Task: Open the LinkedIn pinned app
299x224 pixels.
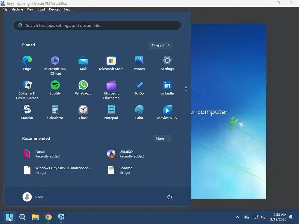Action: pos(167,88)
